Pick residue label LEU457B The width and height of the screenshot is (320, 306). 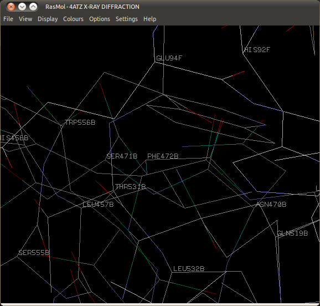[x=98, y=205]
